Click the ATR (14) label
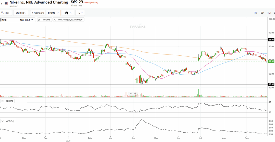This screenshot has width=275, height=142. click(x=10, y=121)
